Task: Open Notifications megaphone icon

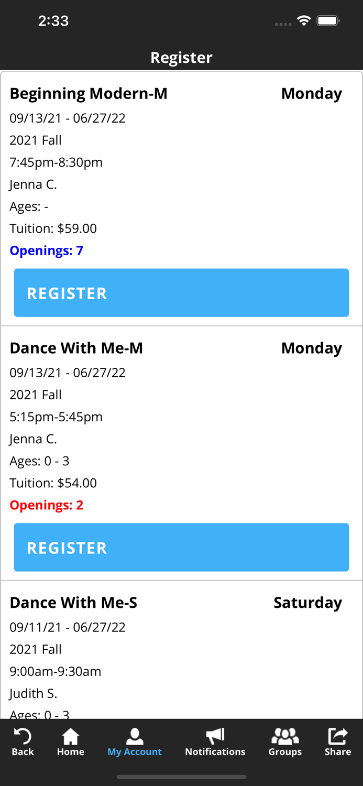Action: click(x=215, y=736)
